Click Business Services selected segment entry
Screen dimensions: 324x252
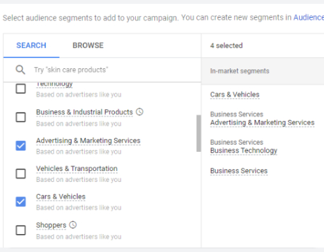tap(239, 171)
